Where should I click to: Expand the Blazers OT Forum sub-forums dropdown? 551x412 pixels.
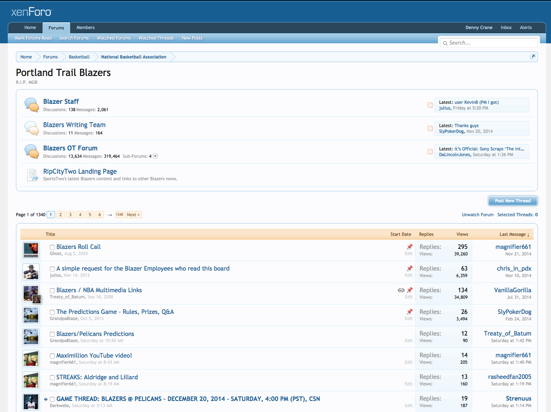point(155,156)
